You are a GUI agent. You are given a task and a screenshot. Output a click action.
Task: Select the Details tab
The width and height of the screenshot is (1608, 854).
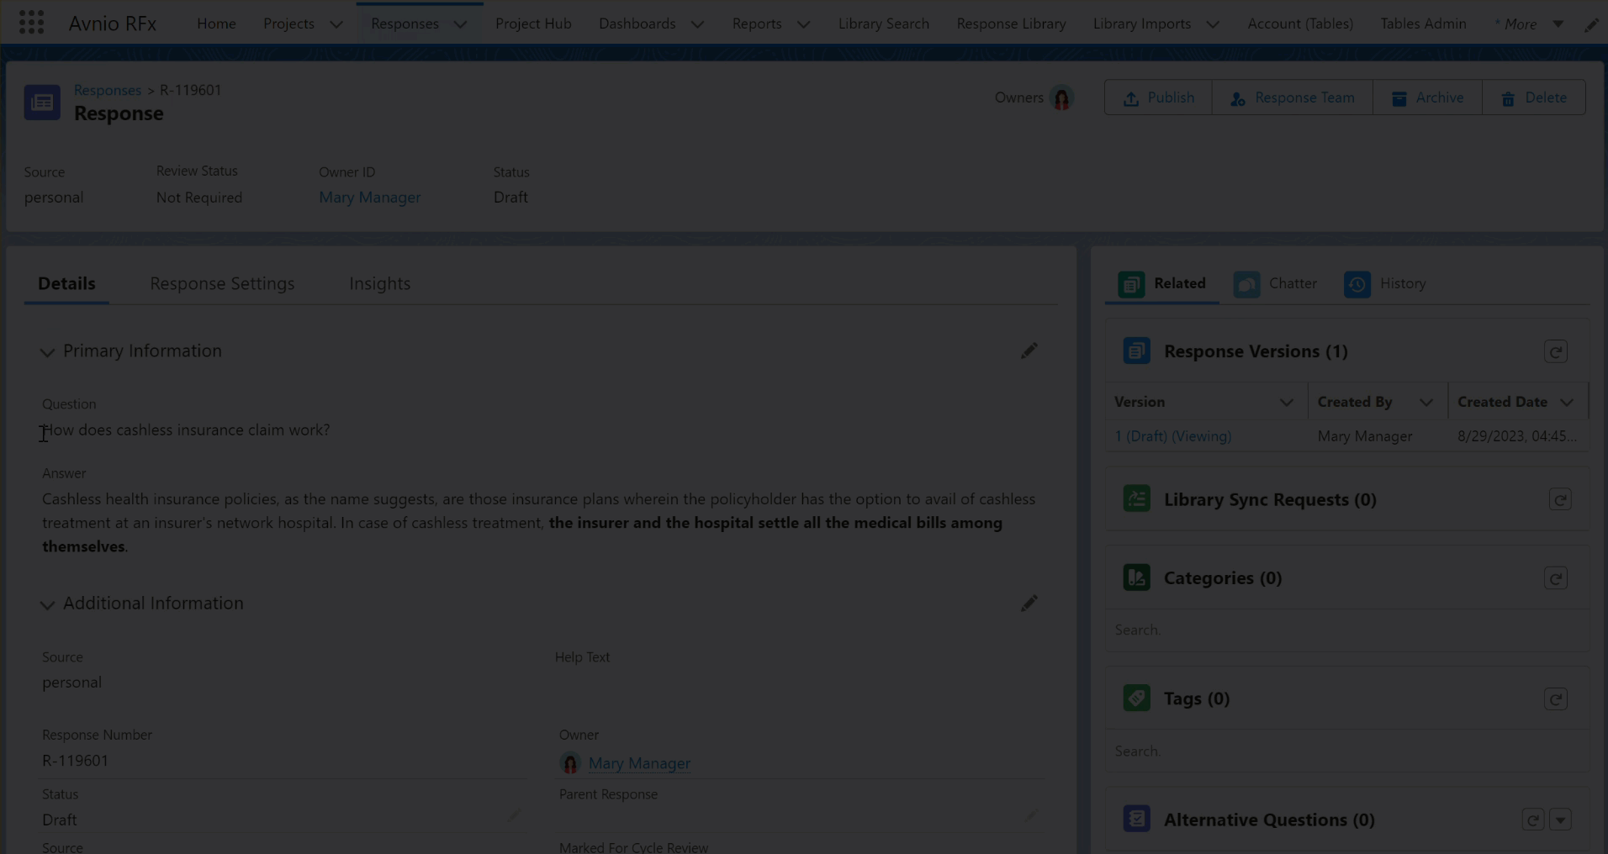(x=66, y=284)
